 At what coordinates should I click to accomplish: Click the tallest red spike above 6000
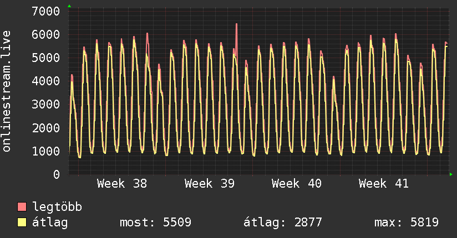[x=236, y=25]
